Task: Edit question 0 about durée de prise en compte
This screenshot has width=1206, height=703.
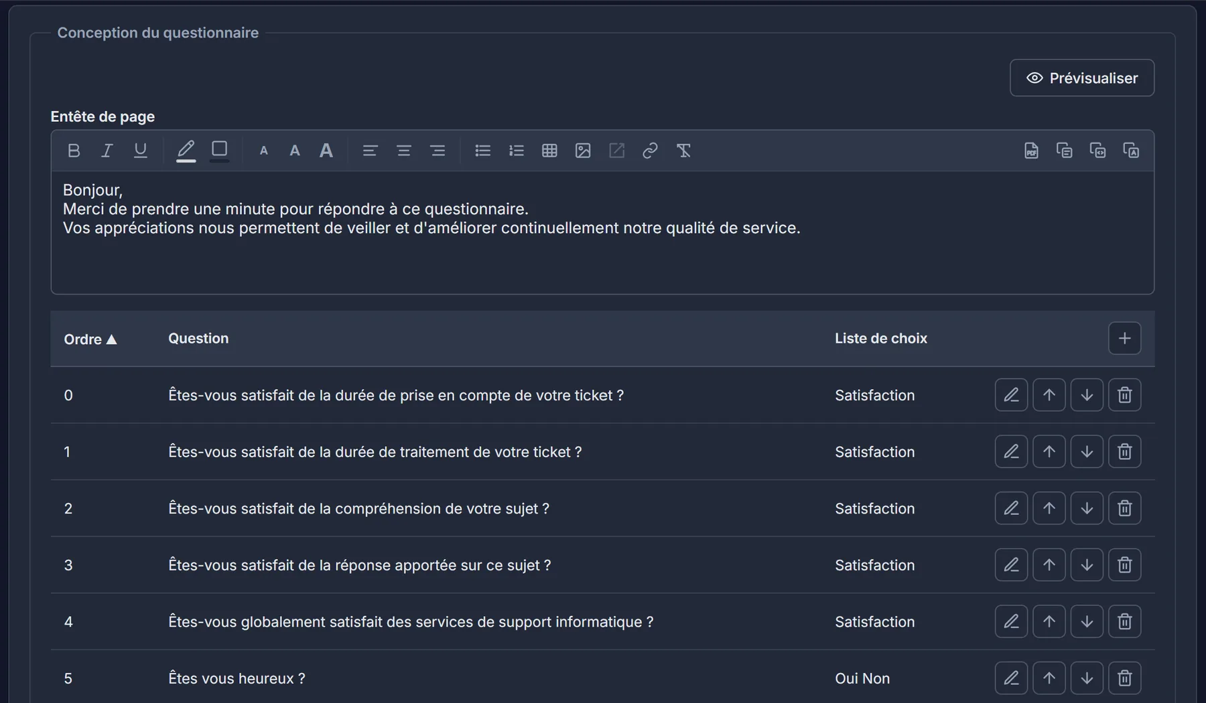Action: click(x=1011, y=395)
